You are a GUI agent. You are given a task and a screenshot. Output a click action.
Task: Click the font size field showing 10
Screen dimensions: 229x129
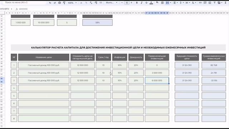127,3
